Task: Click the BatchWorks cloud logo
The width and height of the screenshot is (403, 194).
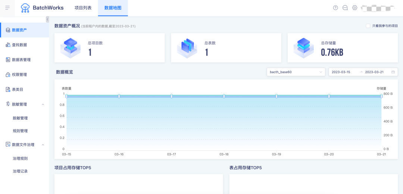Action: 25,8
